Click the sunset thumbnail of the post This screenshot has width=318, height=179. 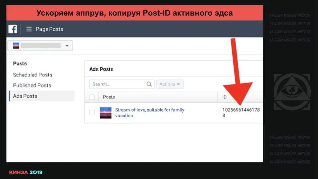point(106,113)
